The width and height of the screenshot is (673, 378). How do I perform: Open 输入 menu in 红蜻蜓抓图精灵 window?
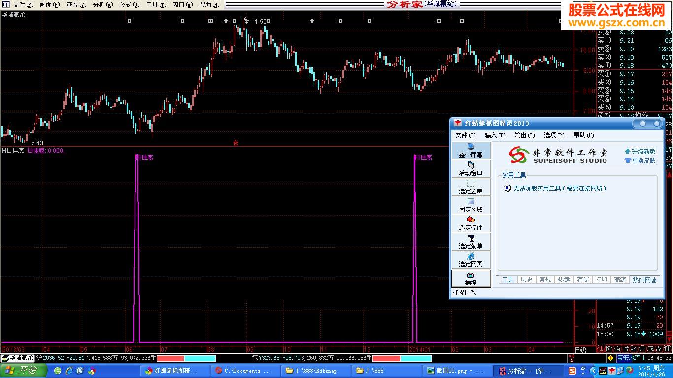tap(495, 135)
